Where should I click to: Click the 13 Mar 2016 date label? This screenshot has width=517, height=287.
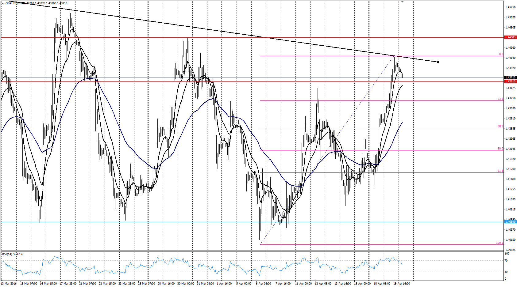(9, 284)
